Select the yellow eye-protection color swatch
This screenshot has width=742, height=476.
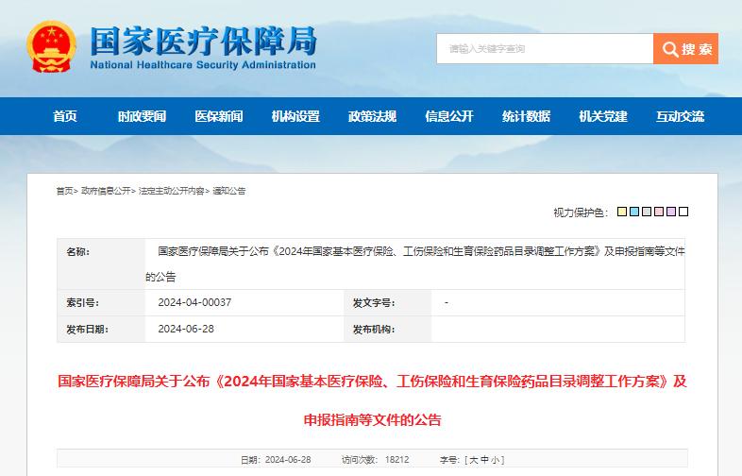click(623, 212)
